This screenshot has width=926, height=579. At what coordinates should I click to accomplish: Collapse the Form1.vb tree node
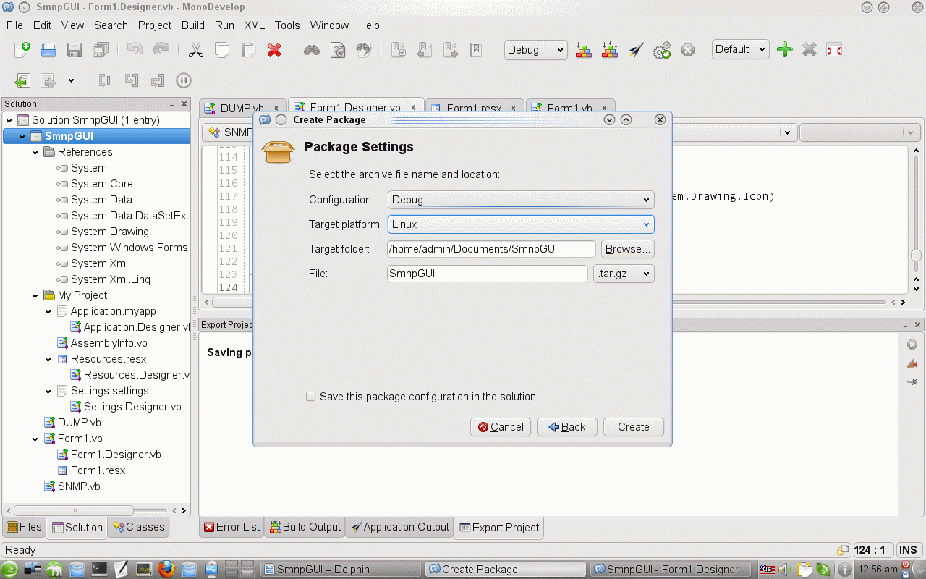35,439
